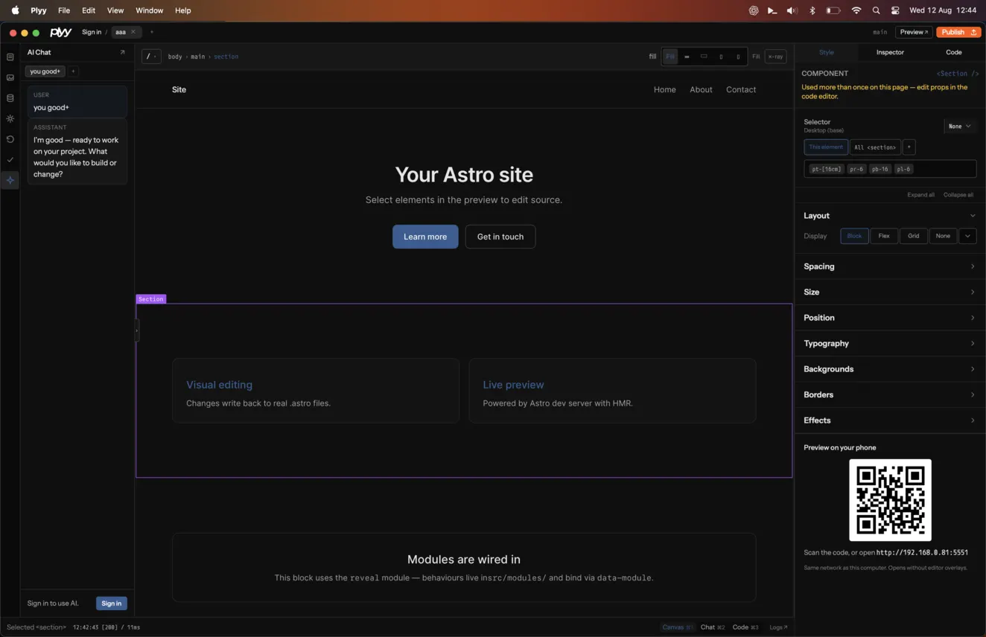Open the Selector state None dropdown
This screenshot has width=986, height=637.
(960, 127)
